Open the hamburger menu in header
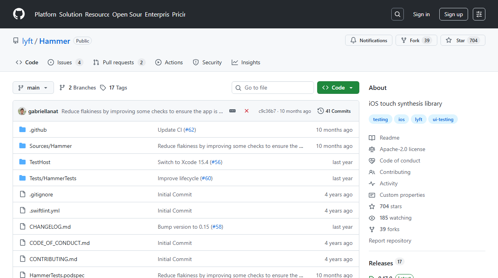Image resolution: width=498 pixels, height=278 pixels. 479,14
